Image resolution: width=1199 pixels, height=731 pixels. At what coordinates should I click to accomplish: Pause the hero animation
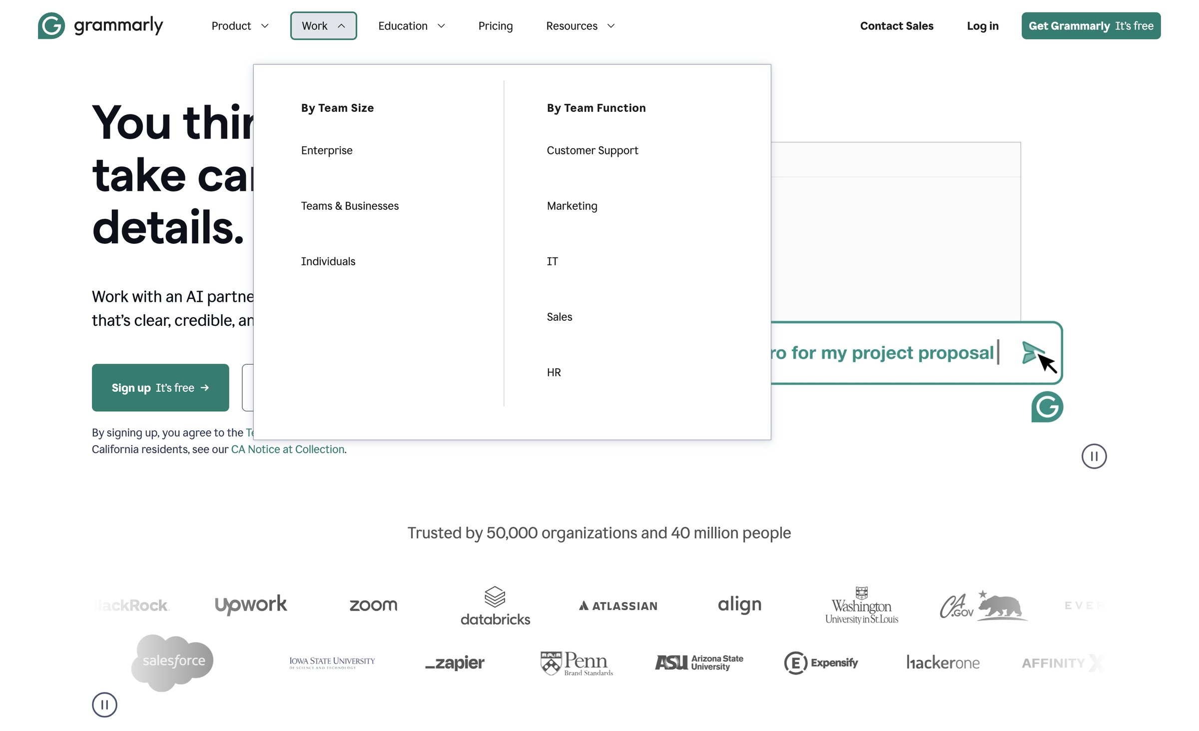pyautogui.click(x=1094, y=456)
